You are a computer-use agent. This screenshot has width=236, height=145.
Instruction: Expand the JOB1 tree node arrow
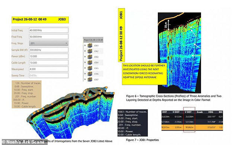pos(85,45)
